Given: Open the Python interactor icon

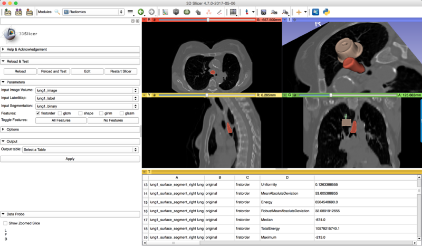Looking at the screenshot, I should pyautogui.click(x=328, y=12).
